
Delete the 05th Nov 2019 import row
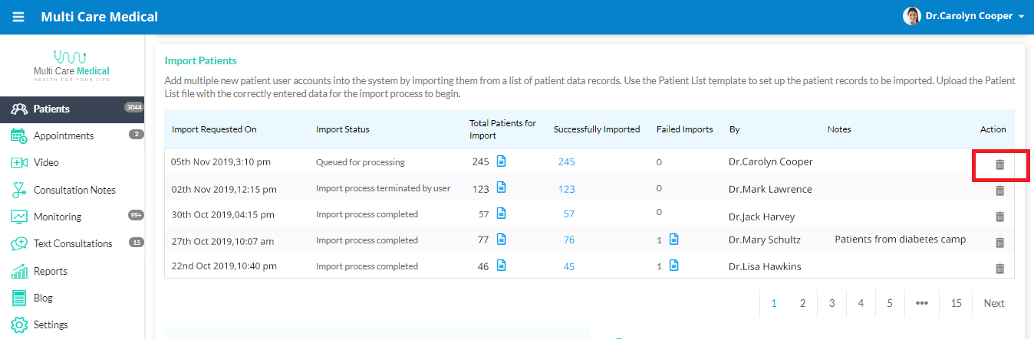tap(999, 165)
